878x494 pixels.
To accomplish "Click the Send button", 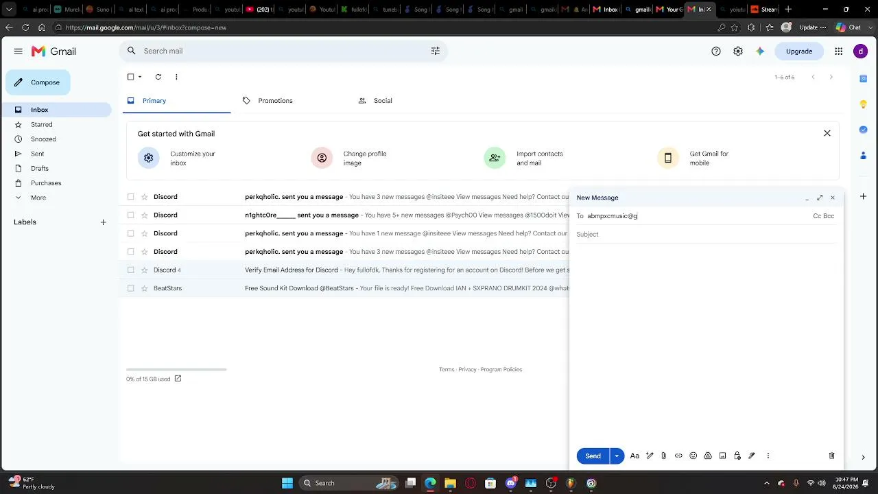I will coord(593,456).
